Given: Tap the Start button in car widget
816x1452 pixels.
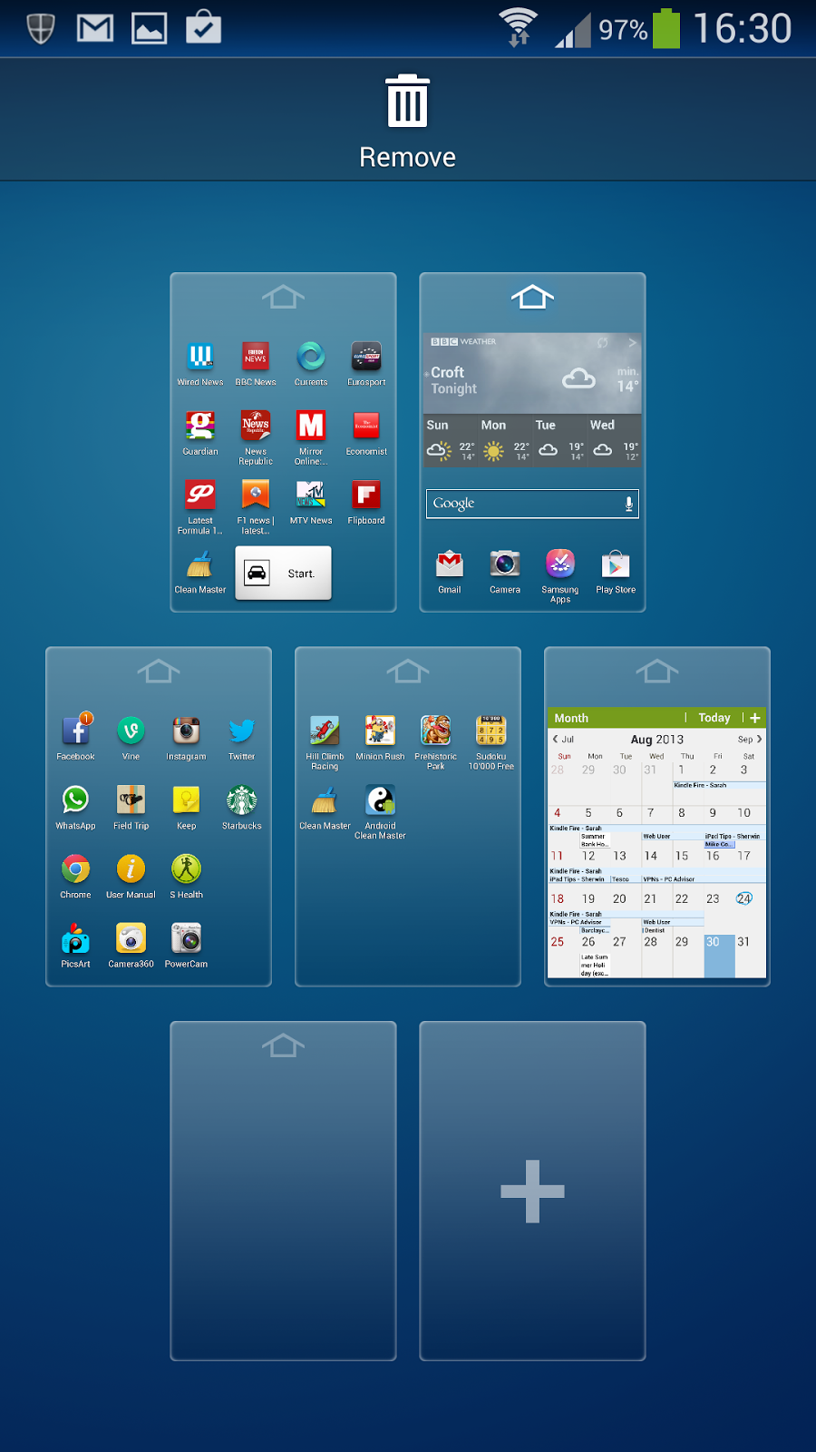Looking at the screenshot, I should (283, 574).
